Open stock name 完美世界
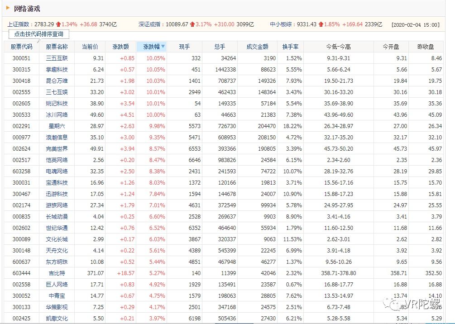 [57, 148]
